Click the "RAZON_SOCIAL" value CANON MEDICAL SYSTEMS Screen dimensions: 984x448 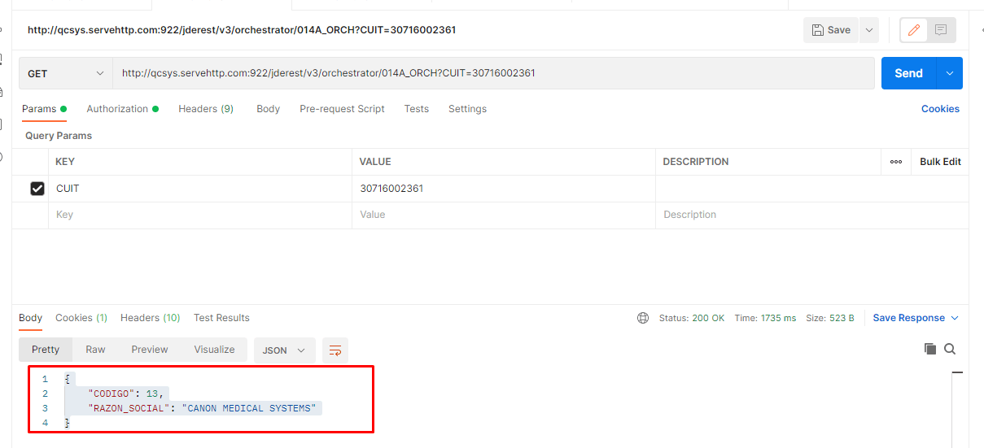(251, 408)
